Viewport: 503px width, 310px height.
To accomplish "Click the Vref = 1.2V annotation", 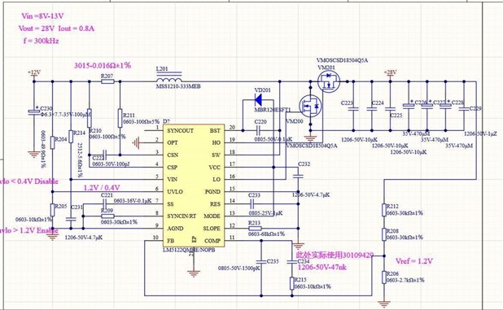I will click(x=414, y=261).
